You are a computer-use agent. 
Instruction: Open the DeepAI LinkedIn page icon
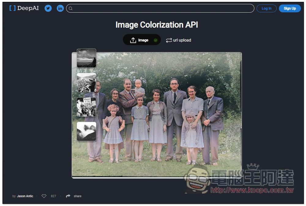tap(60, 8)
